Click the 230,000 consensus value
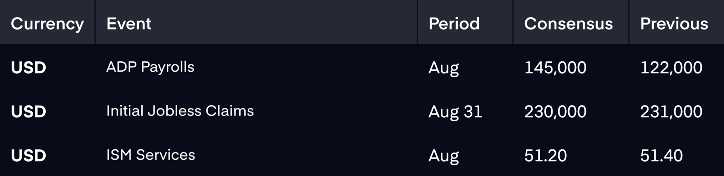 click(x=555, y=112)
